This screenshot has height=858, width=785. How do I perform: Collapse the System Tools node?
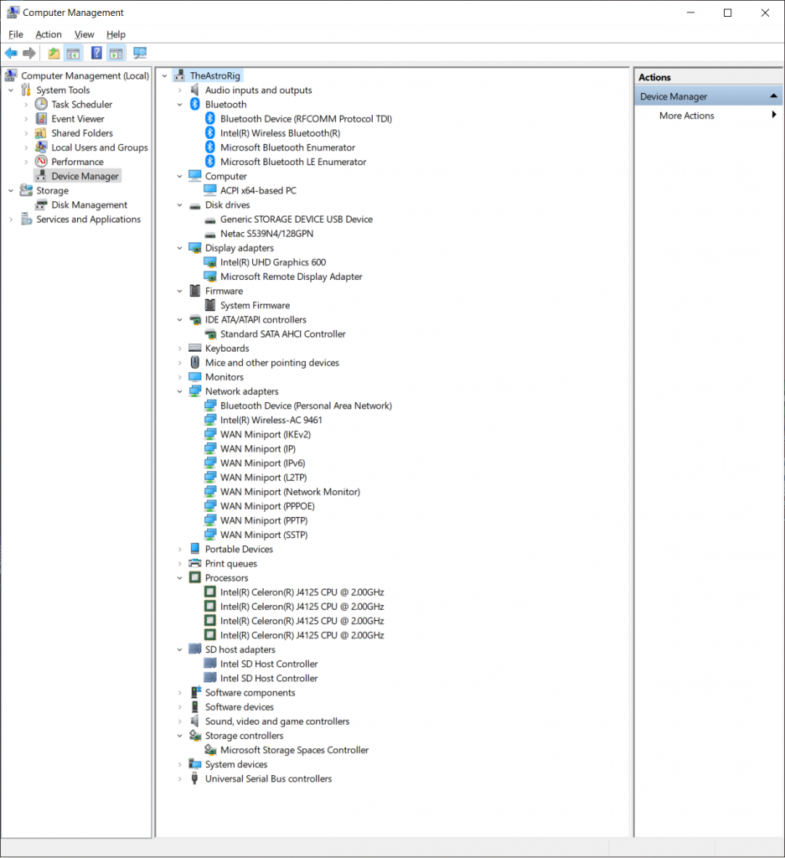click(11, 90)
